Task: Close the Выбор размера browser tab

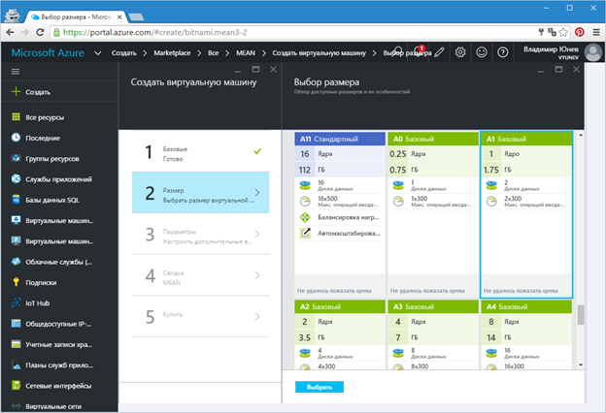Action: [x=119, y=17]
